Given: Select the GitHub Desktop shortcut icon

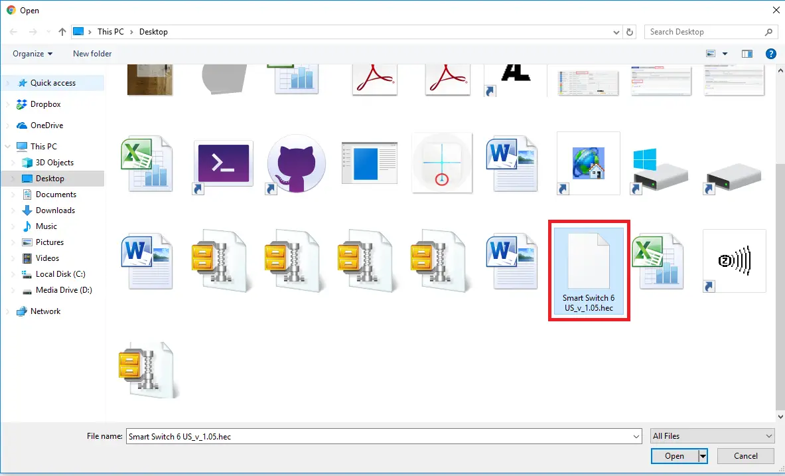Looking at the screenshot, I should [296, 164].
